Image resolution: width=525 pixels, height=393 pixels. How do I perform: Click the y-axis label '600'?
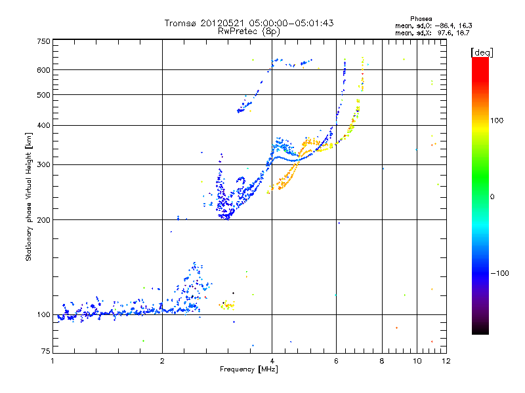[43, 70]
